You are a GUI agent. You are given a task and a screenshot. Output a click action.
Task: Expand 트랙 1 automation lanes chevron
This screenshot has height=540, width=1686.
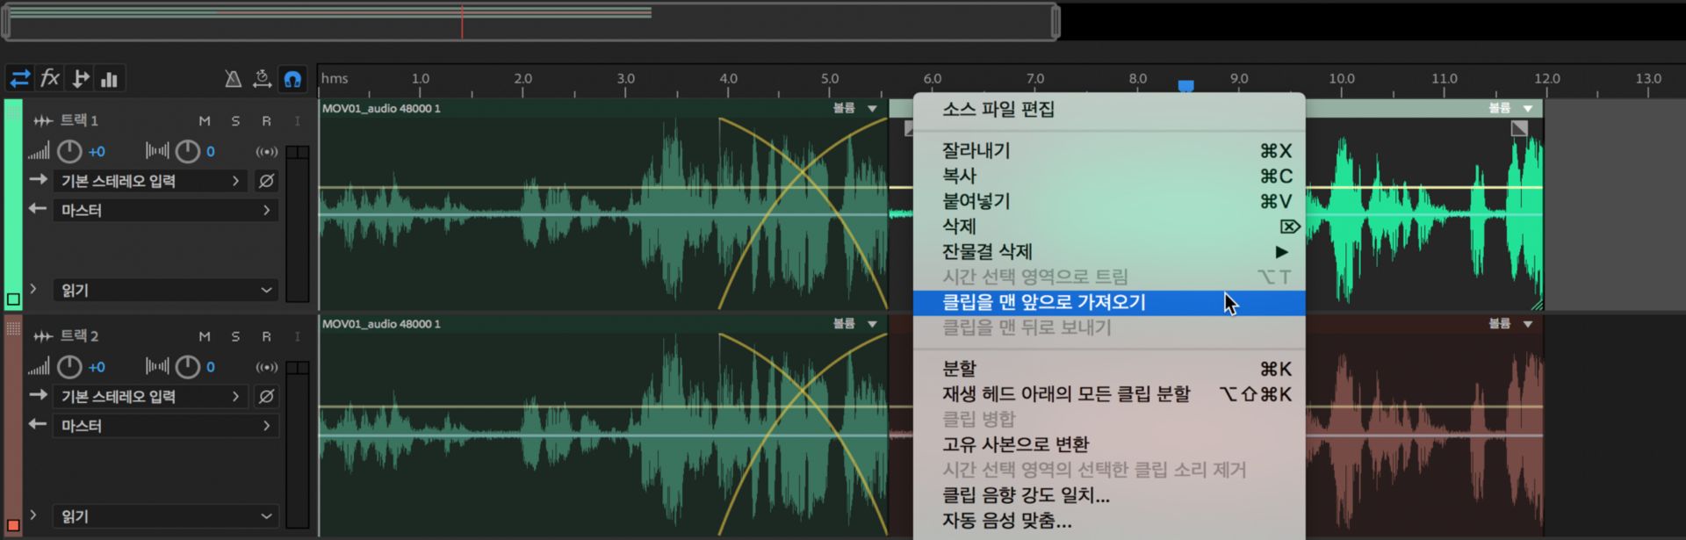[33, 289]
